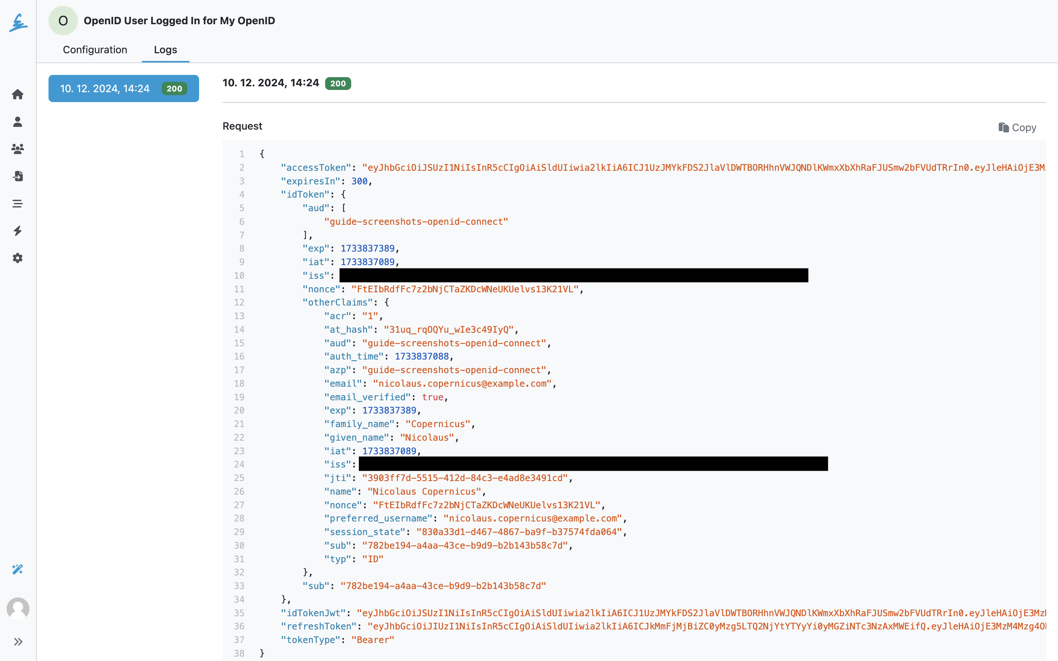Click the "idTokenJwt" key on line 35
This screenshot has height=661, width=1058.
[313, 613]
